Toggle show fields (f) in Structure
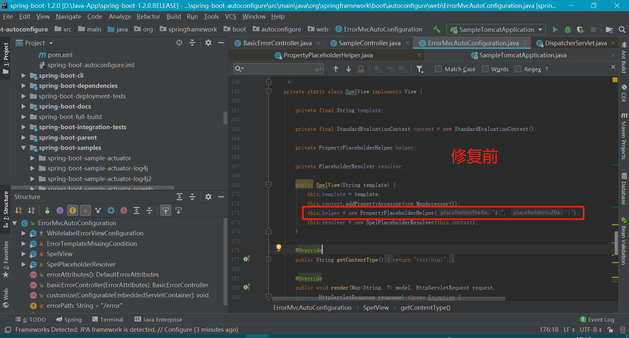This screenshot has height=338, width=629. (73, 210)
